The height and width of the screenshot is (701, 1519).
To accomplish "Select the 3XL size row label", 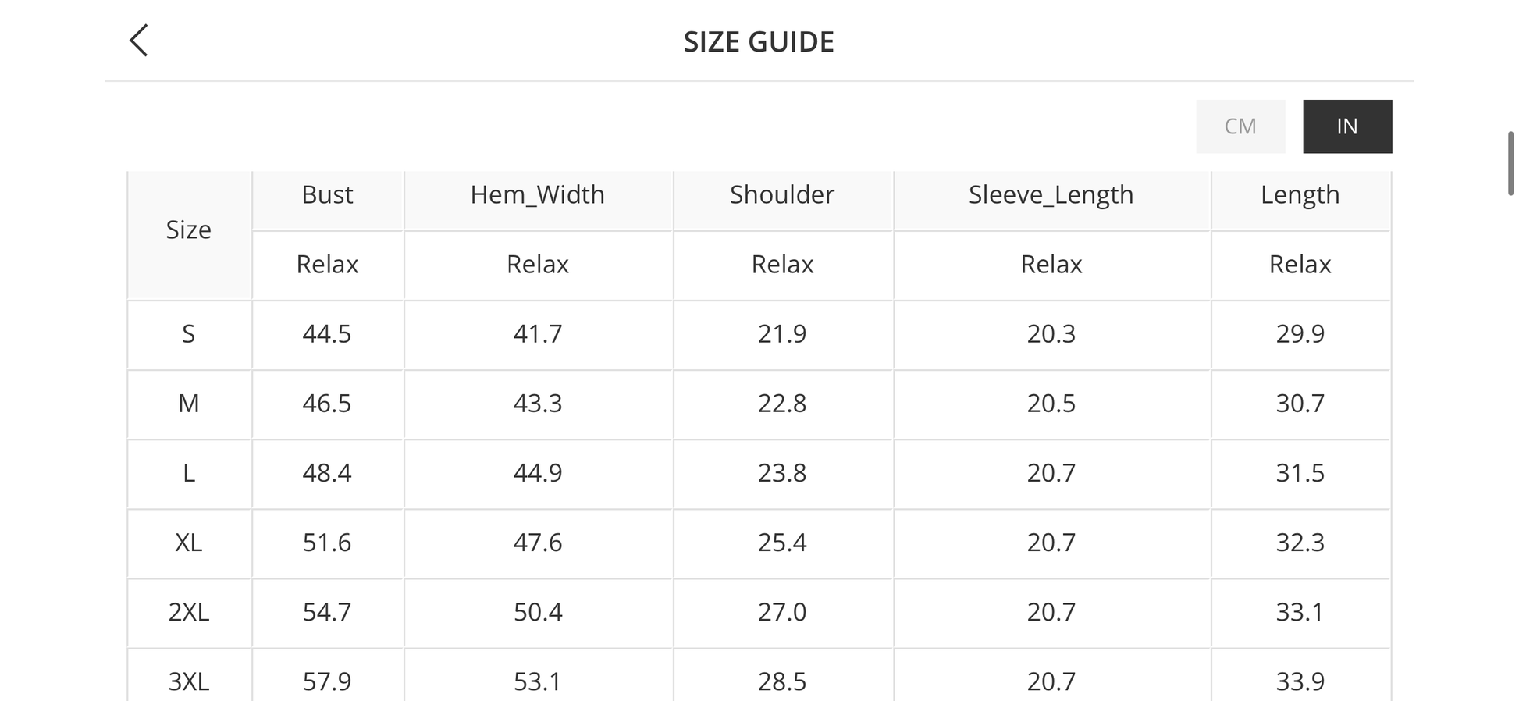I will click(188, 681).
